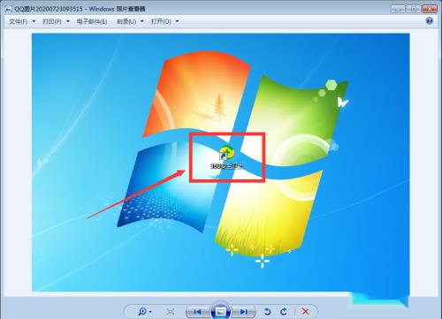Viewport: 442px width, 319px height.
Task: Rotate the image clockwise
Action: coord(284,311)
